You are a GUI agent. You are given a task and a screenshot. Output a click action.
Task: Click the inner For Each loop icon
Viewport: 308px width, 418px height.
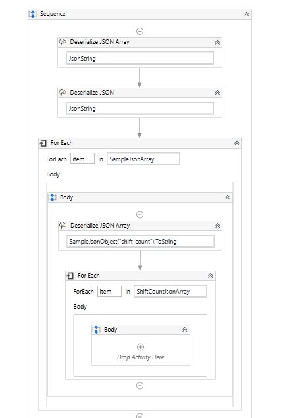click(70, 276)
